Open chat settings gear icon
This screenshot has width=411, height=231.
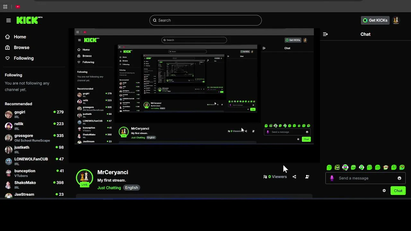coord(384,191)
